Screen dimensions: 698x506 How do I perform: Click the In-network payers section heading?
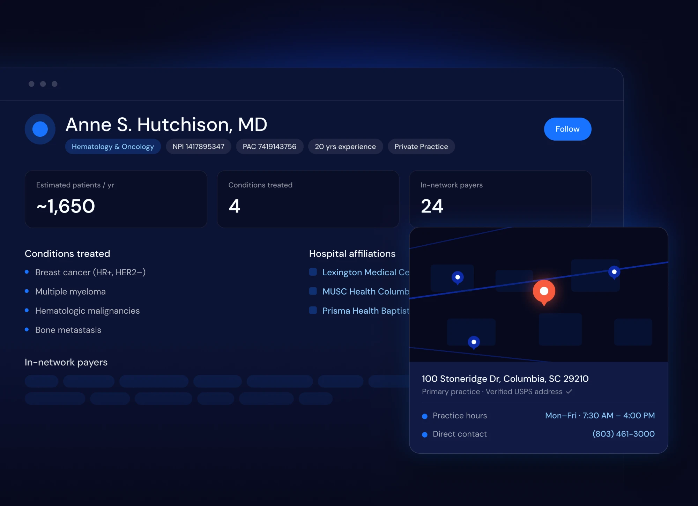(66, 362)
